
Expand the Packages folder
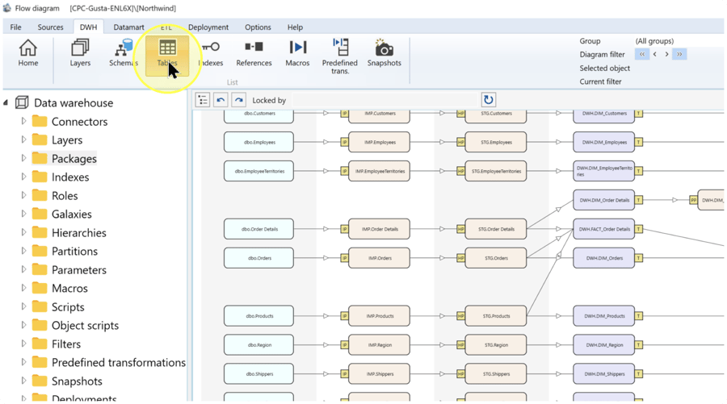[x=23, y=158]
